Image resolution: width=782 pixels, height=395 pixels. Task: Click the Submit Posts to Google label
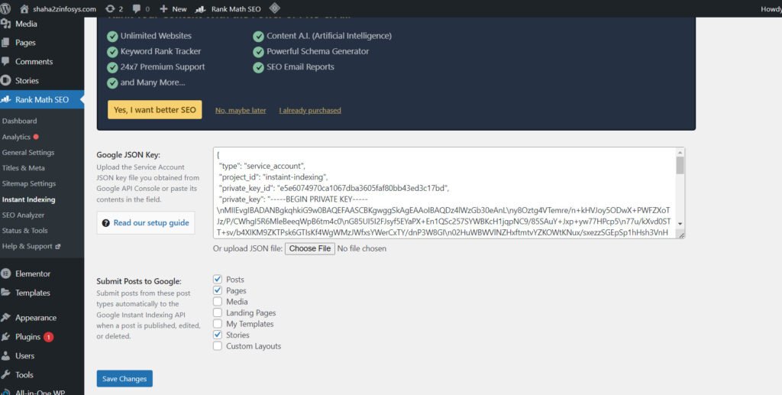click(139, 281)
